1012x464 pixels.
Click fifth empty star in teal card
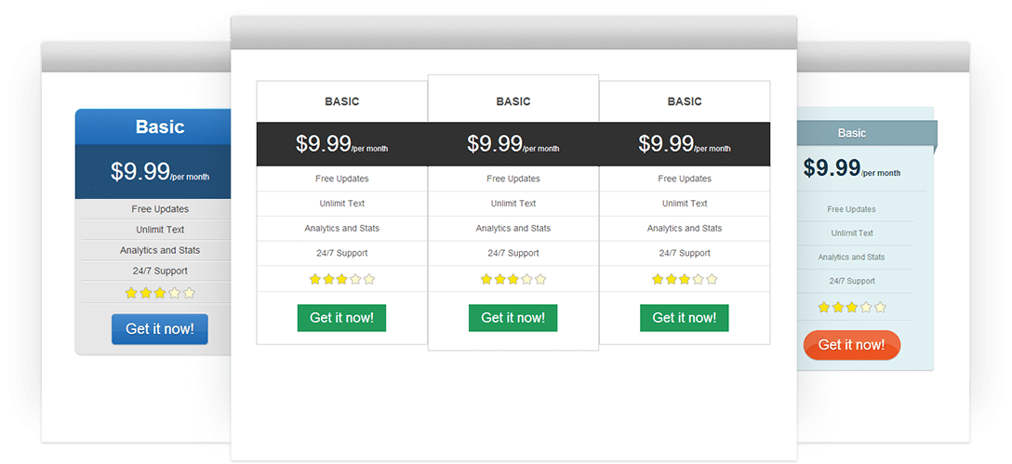coord(880,307)
